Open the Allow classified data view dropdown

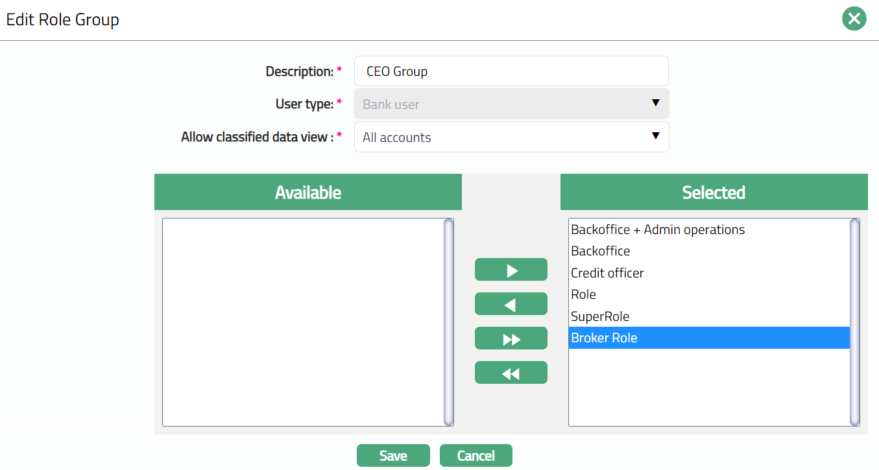[511, 137]
